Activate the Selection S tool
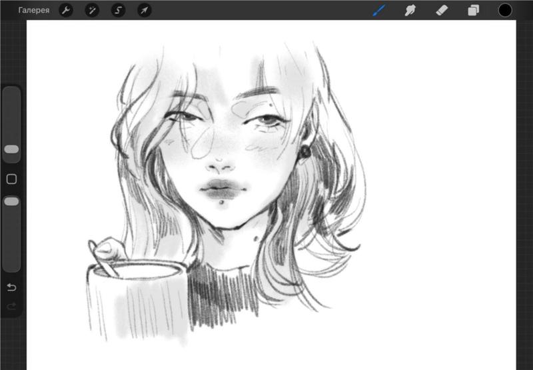The image size is (533, 370). (119, 10)
